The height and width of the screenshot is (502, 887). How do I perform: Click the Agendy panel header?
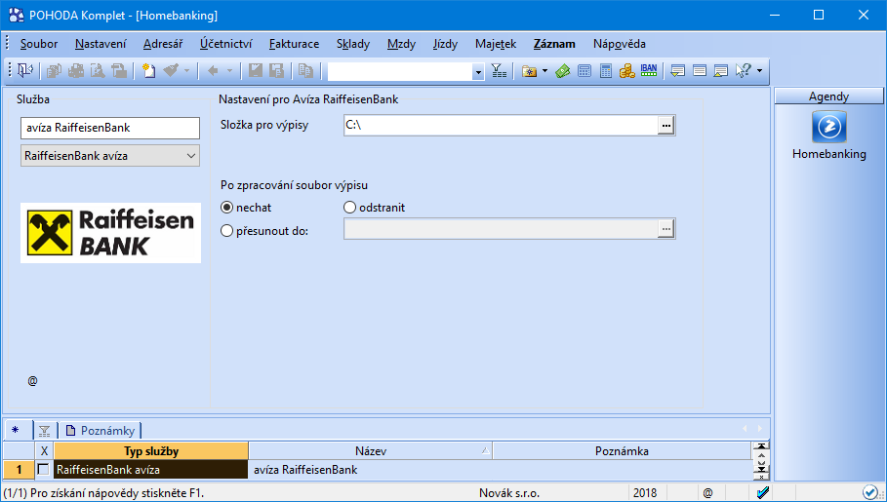[x=828, y=97]
